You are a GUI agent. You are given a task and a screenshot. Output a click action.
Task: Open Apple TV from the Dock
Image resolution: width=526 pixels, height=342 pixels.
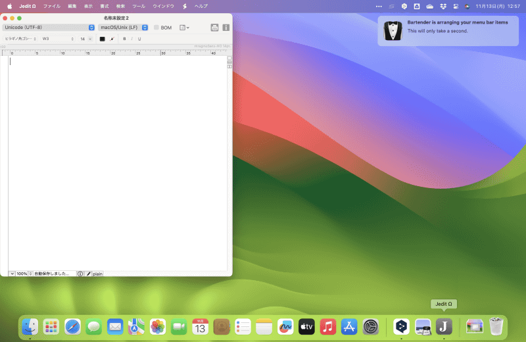pos(306,327)
